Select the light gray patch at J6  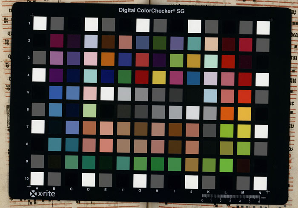pos(193,113)
